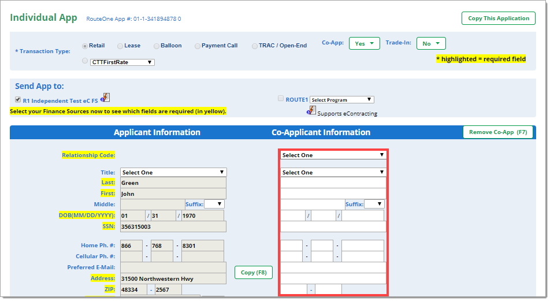Open the ROUTE1 Select Program dropdown
This screenshot has height=301, width=550.
coord(341,100)
